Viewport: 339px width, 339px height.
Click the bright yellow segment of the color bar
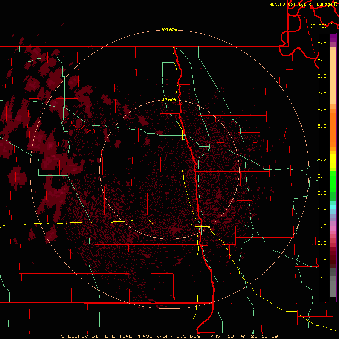click(333, 161)
